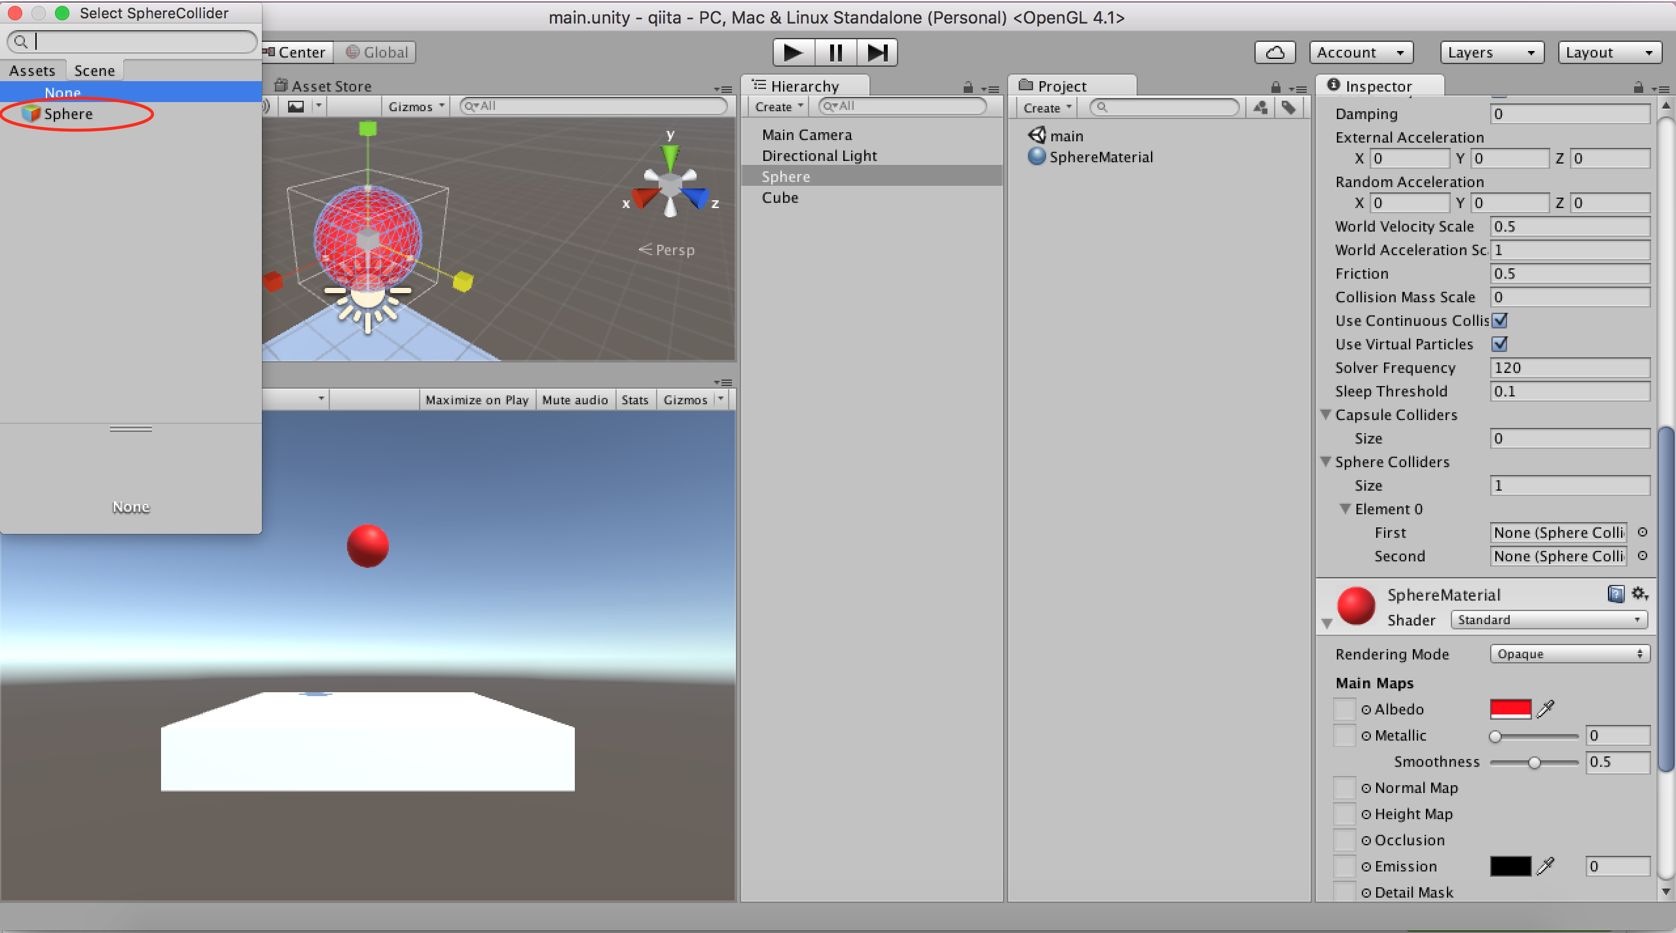The width and height of the screenshot is (1676, 933).
Task: Open the Layers dropdown
Action: point(1491,52)
